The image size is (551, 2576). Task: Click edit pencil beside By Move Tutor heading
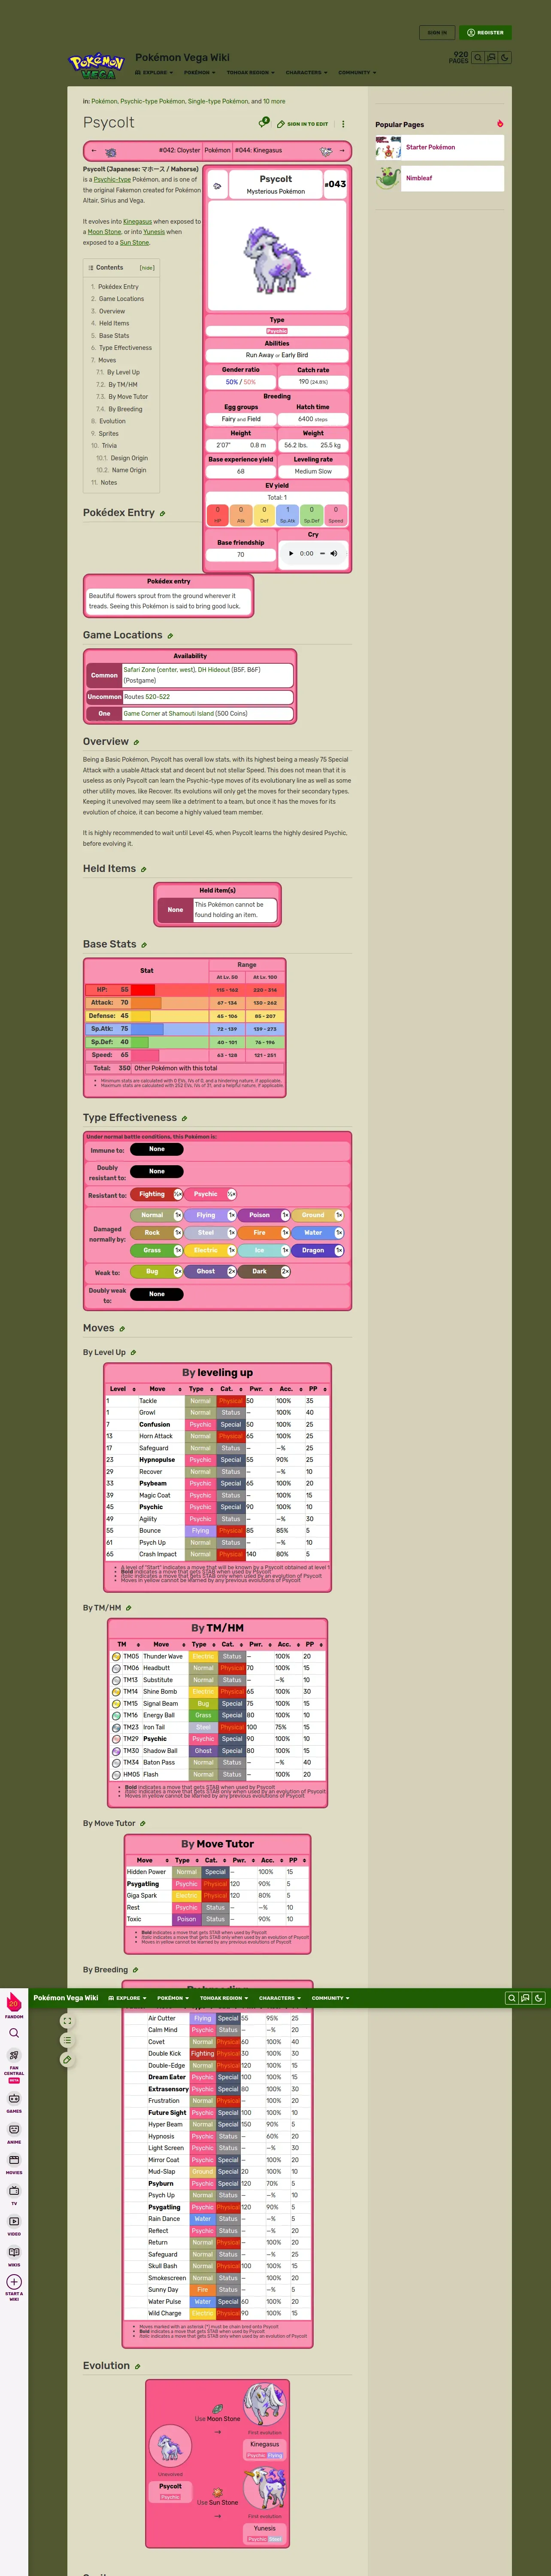pos(142,1823)
